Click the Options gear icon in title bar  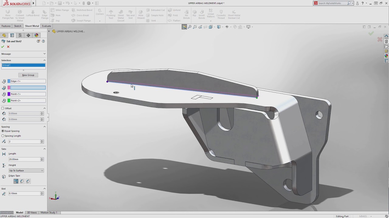(89, 3)
